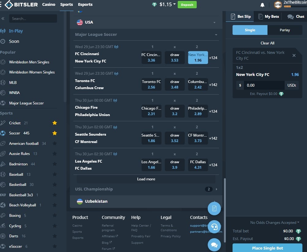The image size is (307, 252).
Task: Click the American football icon
Action: pyautogui.click(x=3, y=143)
